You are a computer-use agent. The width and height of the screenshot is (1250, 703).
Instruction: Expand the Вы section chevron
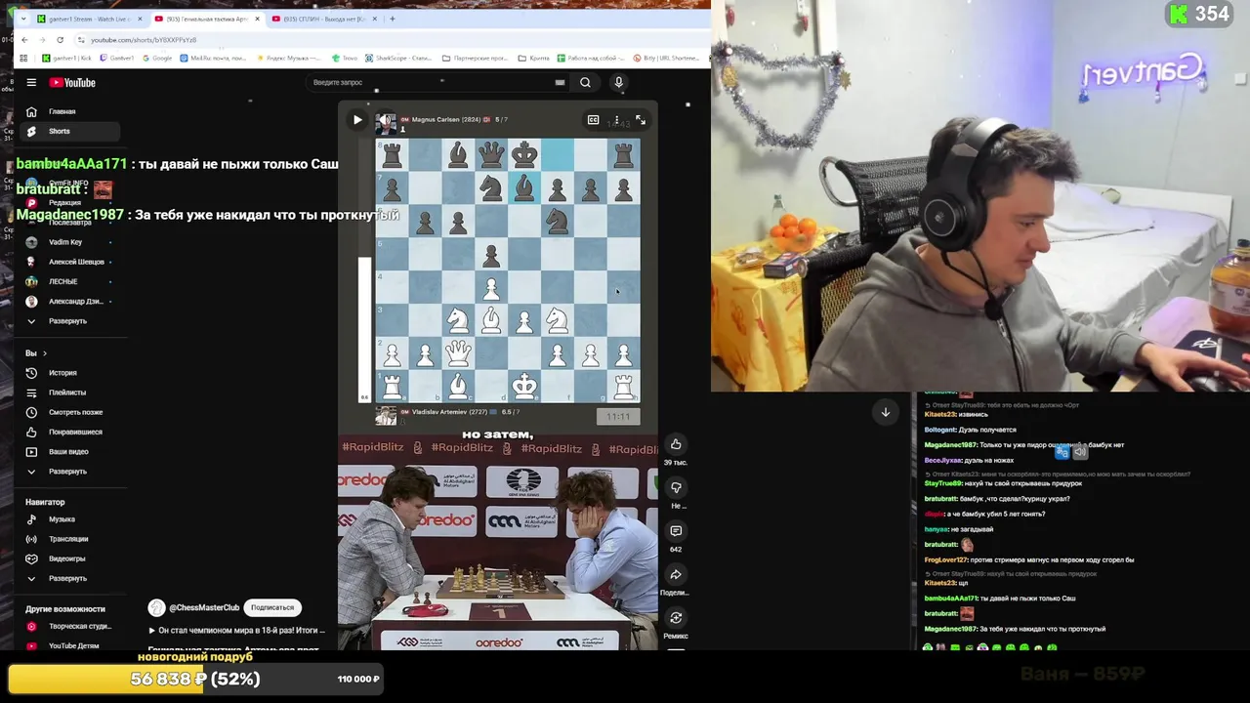pyautogui.click(x=44, y=353)
